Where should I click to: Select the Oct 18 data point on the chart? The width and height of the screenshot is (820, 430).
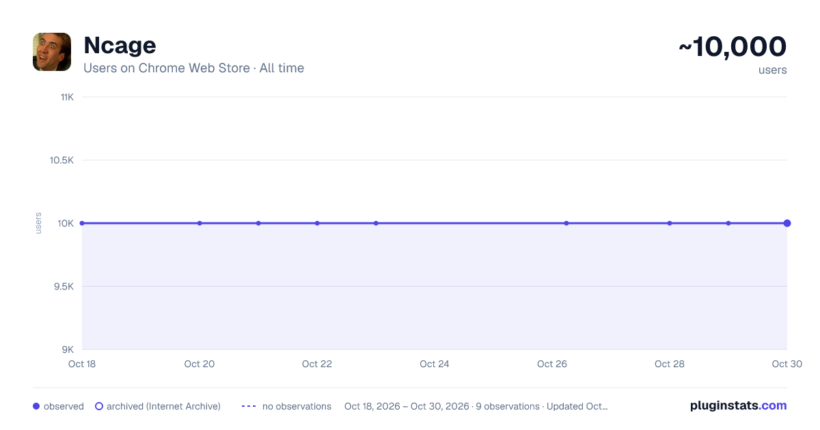point(82,223)
